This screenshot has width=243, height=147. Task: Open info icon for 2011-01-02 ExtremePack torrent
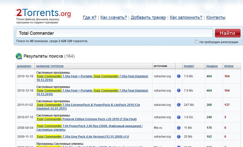(x=179, y=105)
